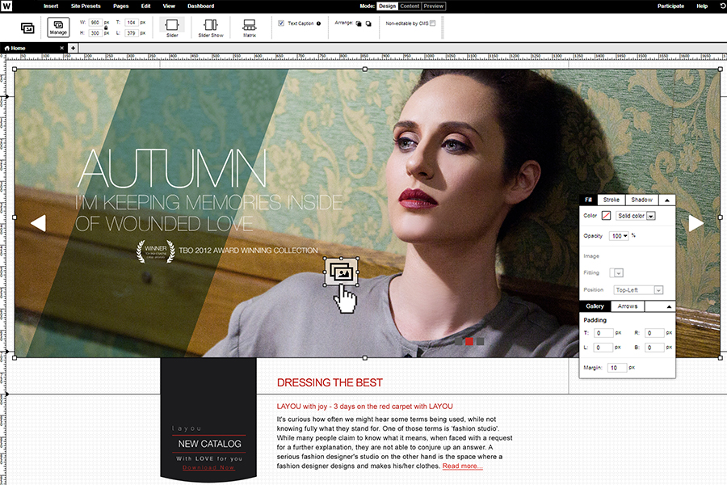Viewport: 727px width, 485px height.
Task: Click the Text Caption info icon
Action: pos(318,23)
